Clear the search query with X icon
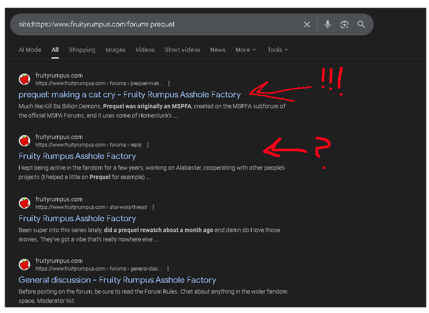The height and width of the screenshot is (313, 429). coord(307,24)
